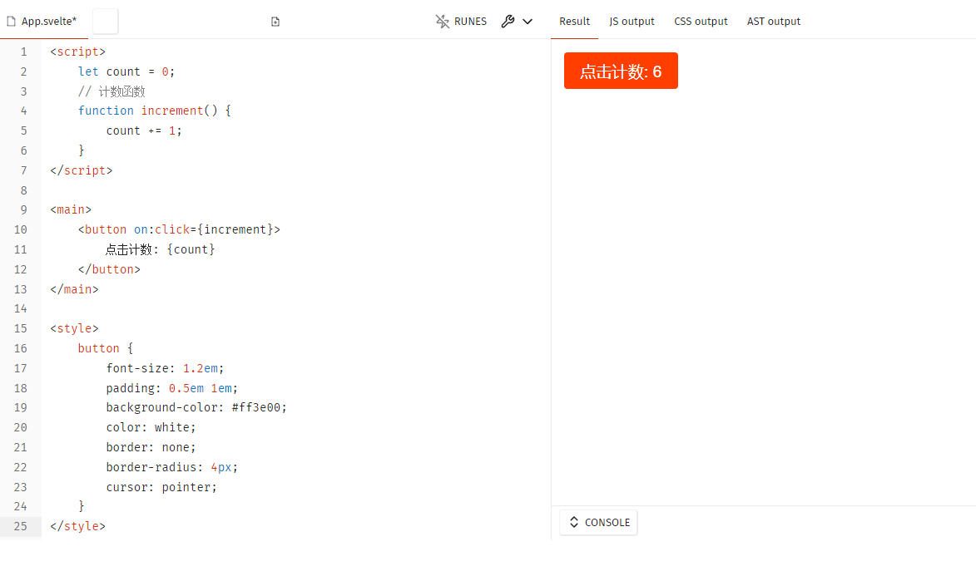976x571 pixels.
Task: Click line number 25 in the gutter
Action: (21, 526)
